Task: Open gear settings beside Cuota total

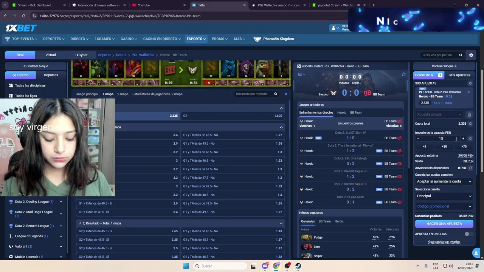Action: pos(470,124)
